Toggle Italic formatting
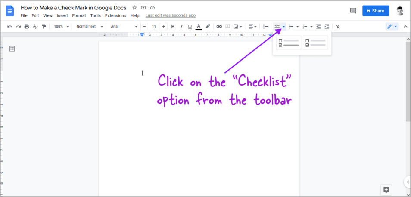The image size is (411, 197). [181, 26]
